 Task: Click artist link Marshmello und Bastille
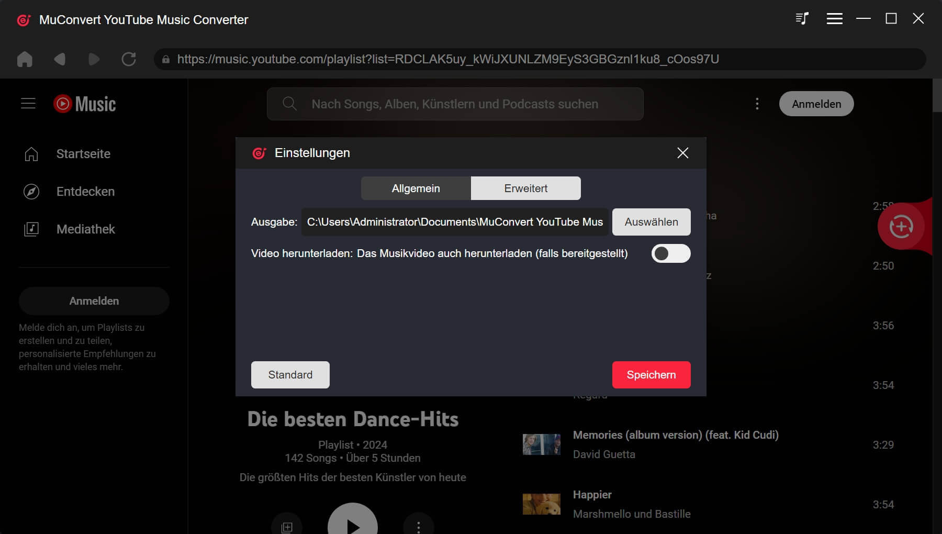(632, 514)
